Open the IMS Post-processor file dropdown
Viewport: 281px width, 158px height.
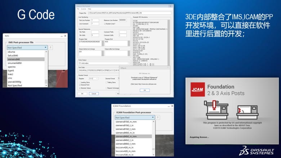[x=27, y=47]
